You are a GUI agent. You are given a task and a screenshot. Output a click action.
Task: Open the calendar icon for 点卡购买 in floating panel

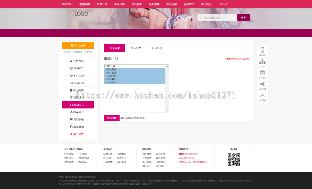(x=262, y=73)
